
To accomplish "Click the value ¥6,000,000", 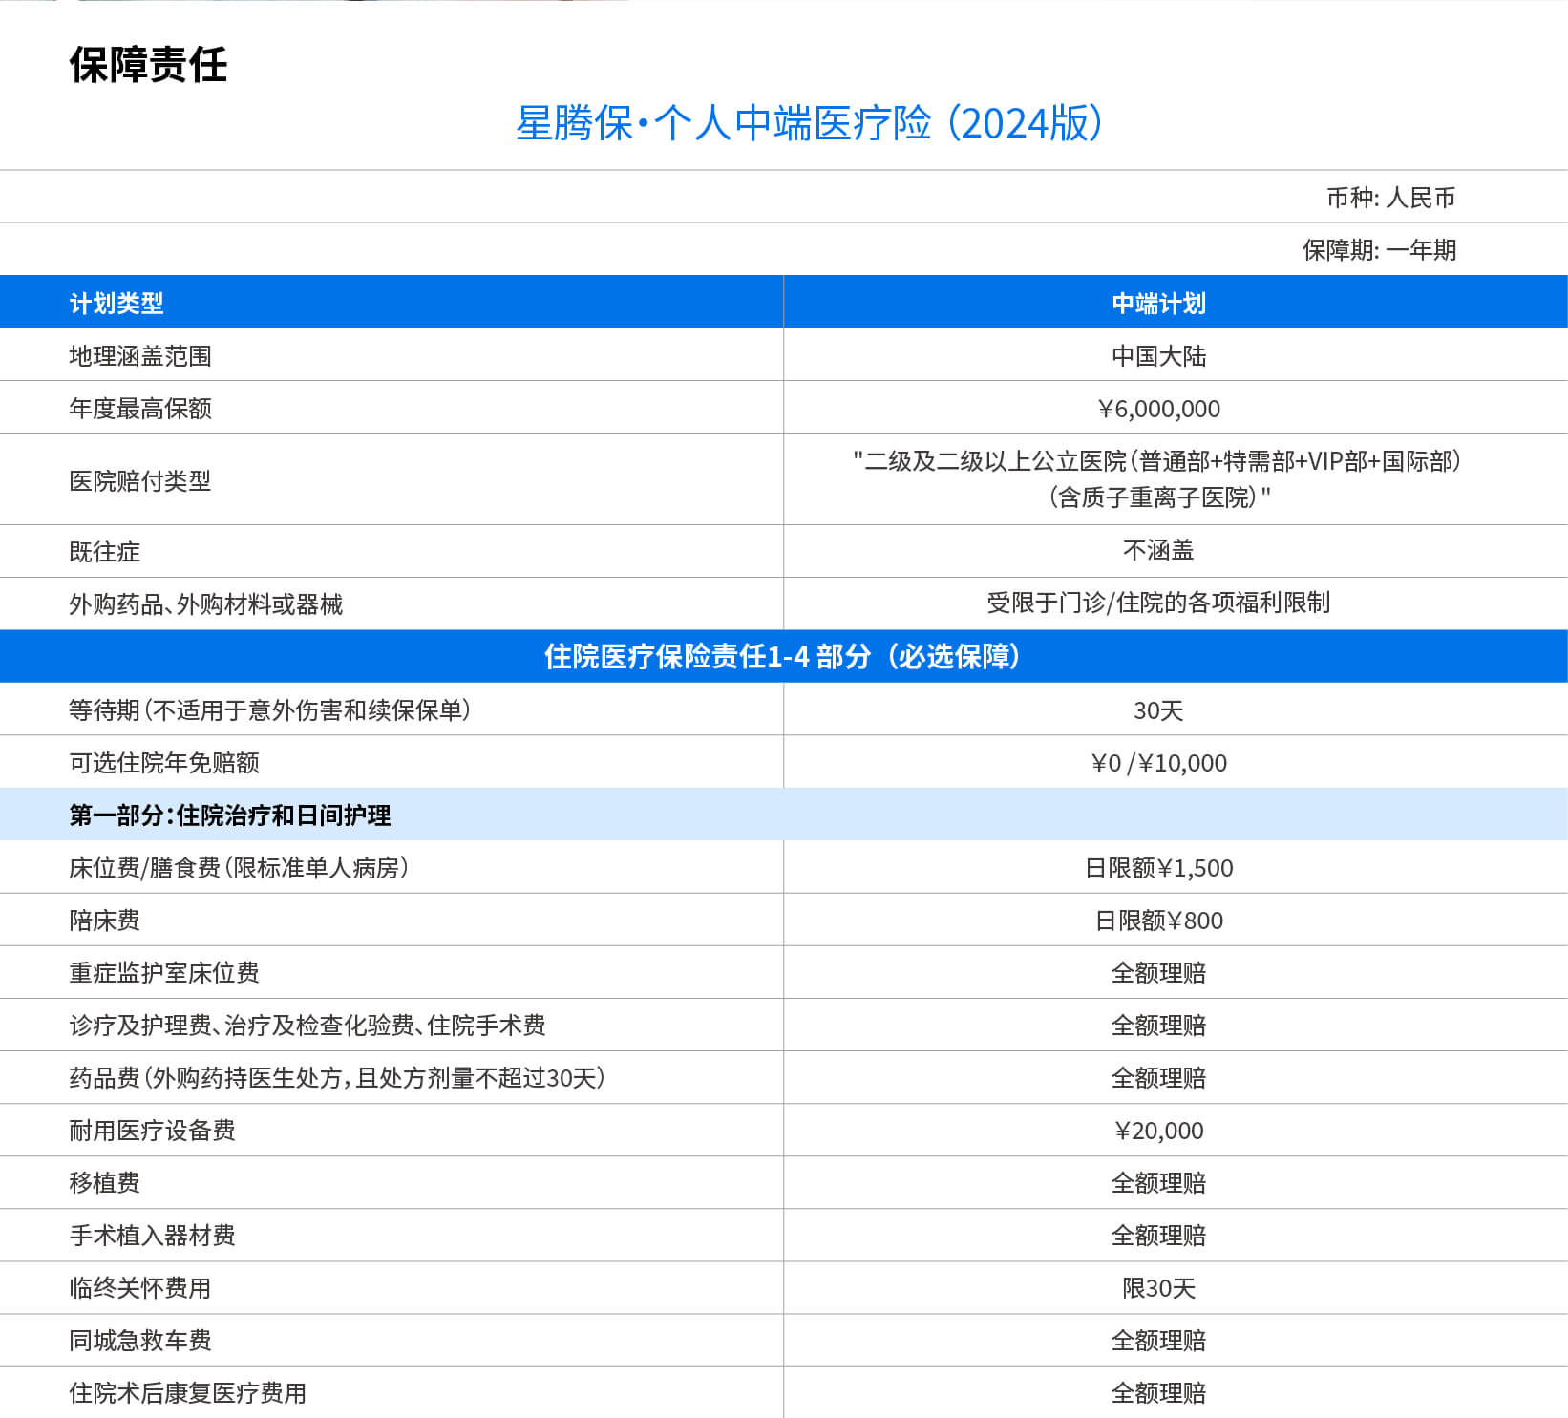I will pos(1159,408).
